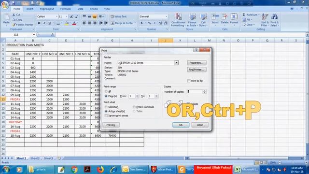Toggle Italic formatting
Image resolution: width=309 pixels, height=174 pixels.
click(44, 23)
